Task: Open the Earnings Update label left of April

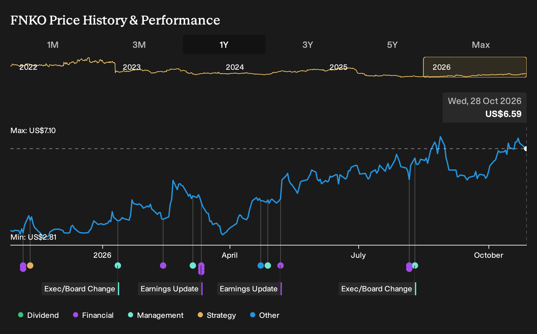Action: pyautogui.click(x=170, y=289)
